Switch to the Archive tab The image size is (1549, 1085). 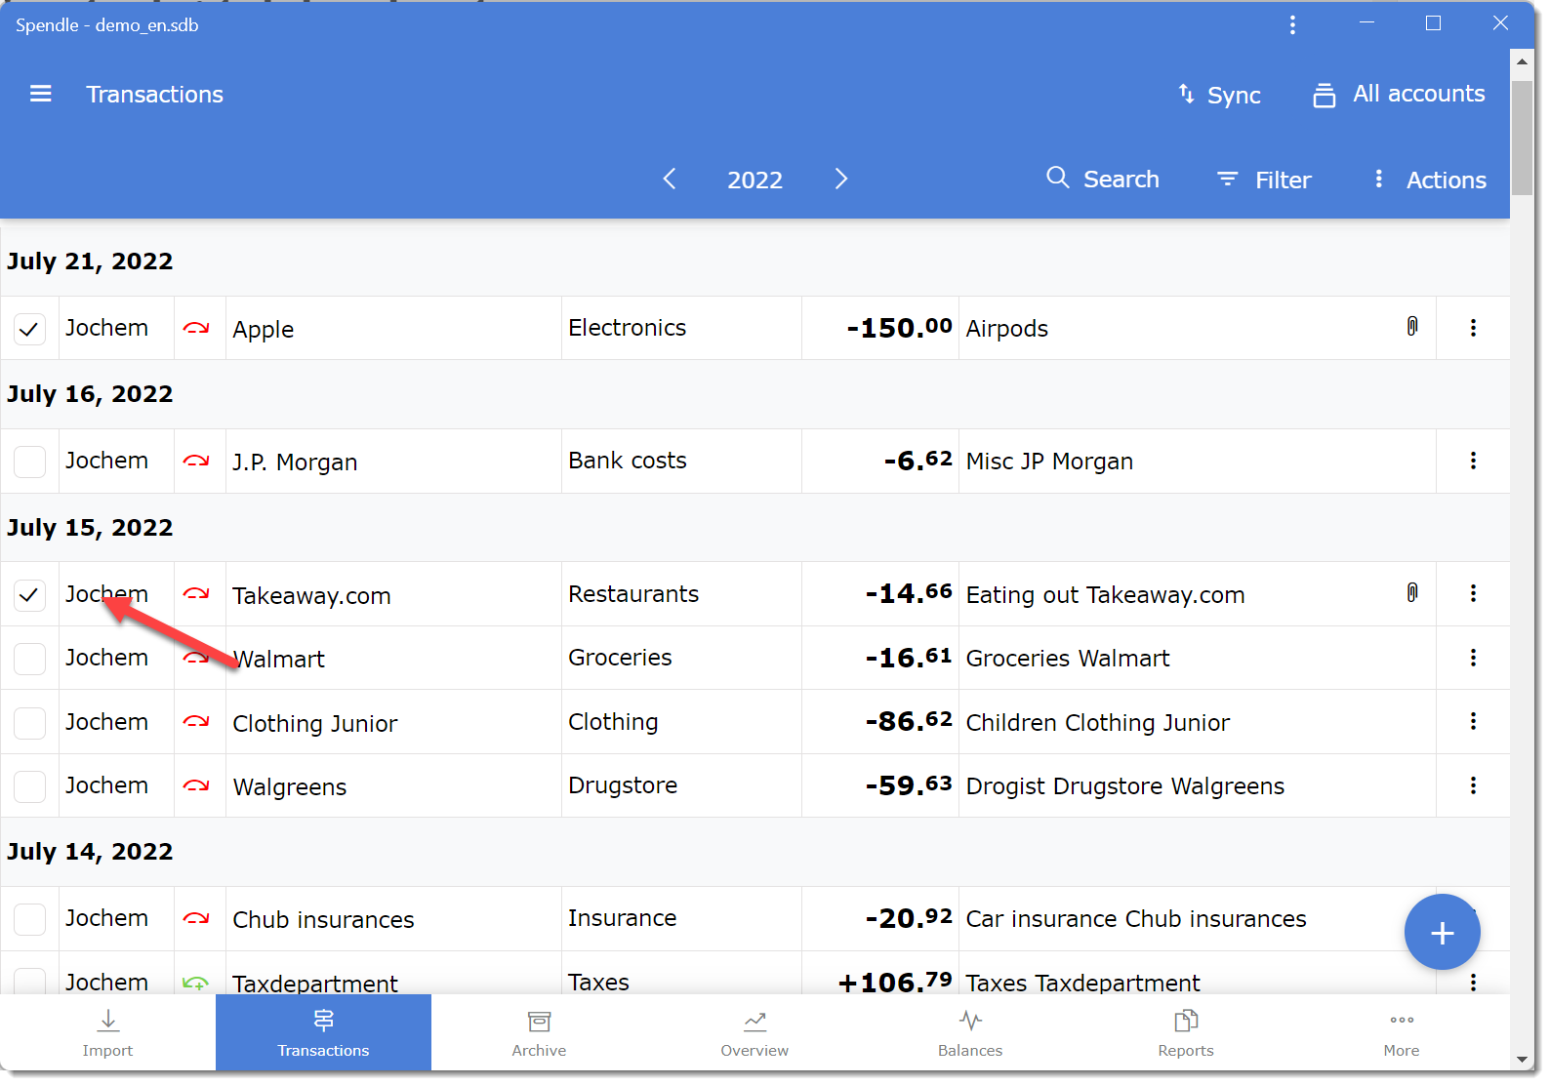[539, 1033]
